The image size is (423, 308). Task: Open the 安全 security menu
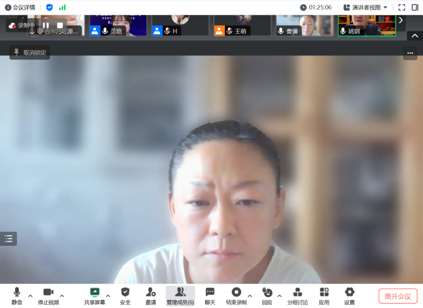click(125, 296)
